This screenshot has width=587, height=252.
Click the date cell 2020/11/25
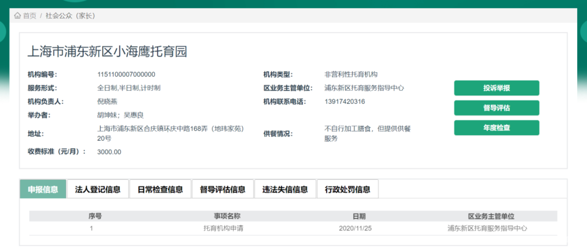(x=355, y=228)
